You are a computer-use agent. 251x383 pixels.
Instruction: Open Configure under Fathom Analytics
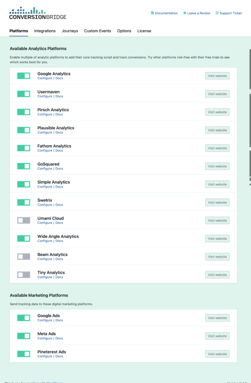[x=45, y=150]
